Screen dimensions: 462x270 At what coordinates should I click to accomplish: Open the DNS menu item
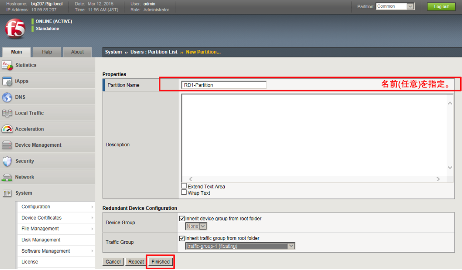[x=48, y=97]
